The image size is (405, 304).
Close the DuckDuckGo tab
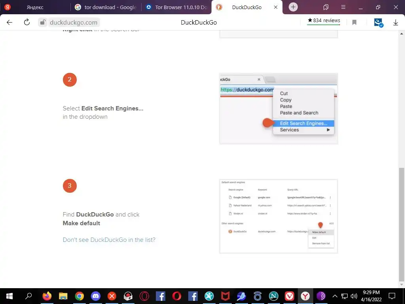click(276, 7)
